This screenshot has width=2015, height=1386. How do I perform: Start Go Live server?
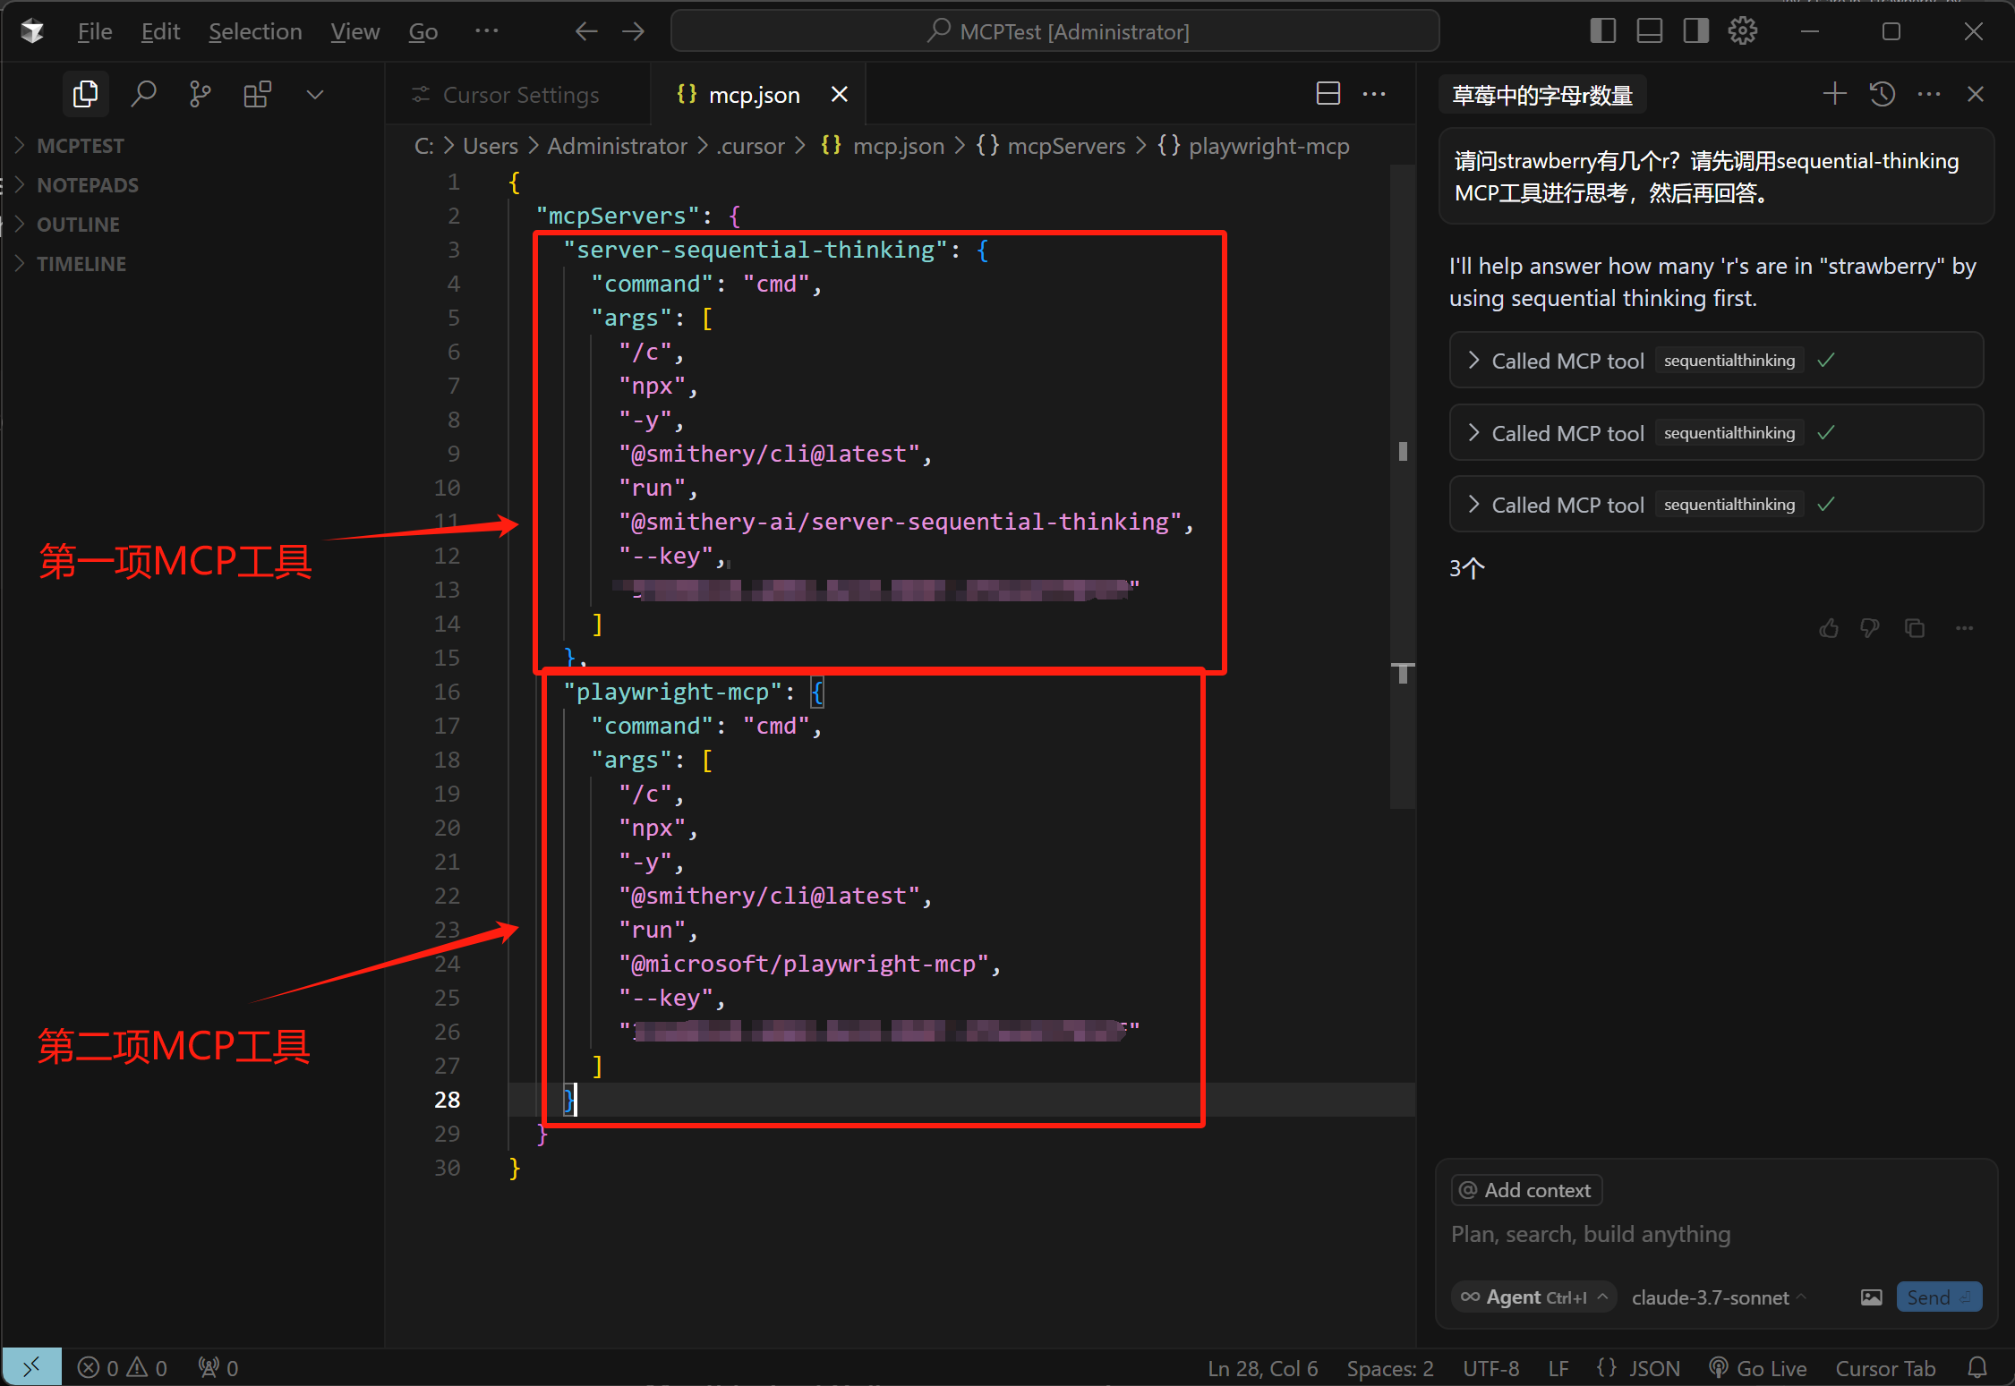(1758, 1369)
